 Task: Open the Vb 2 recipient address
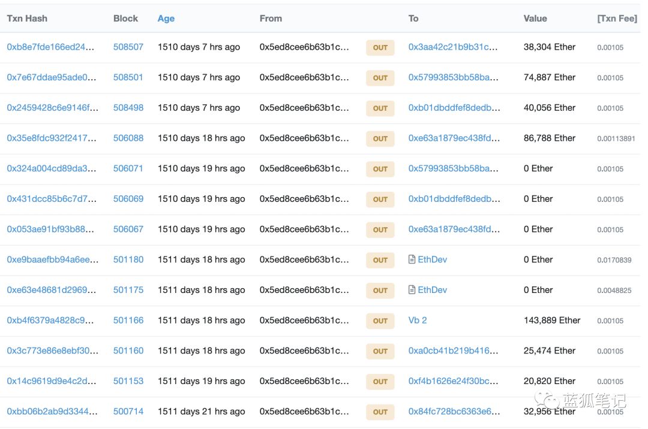418,320
